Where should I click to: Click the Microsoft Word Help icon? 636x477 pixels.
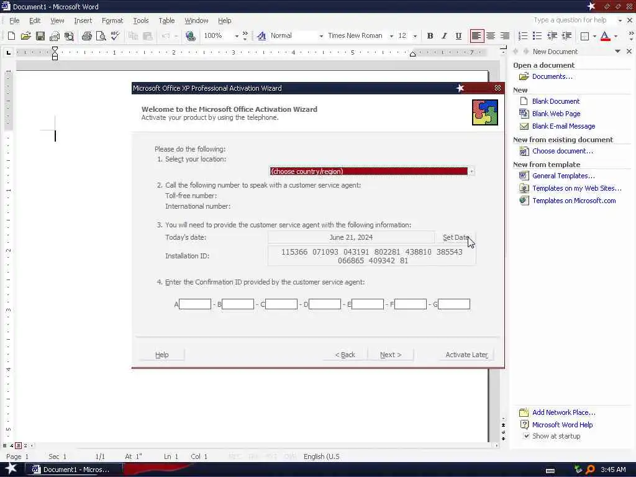coord(524,425)
